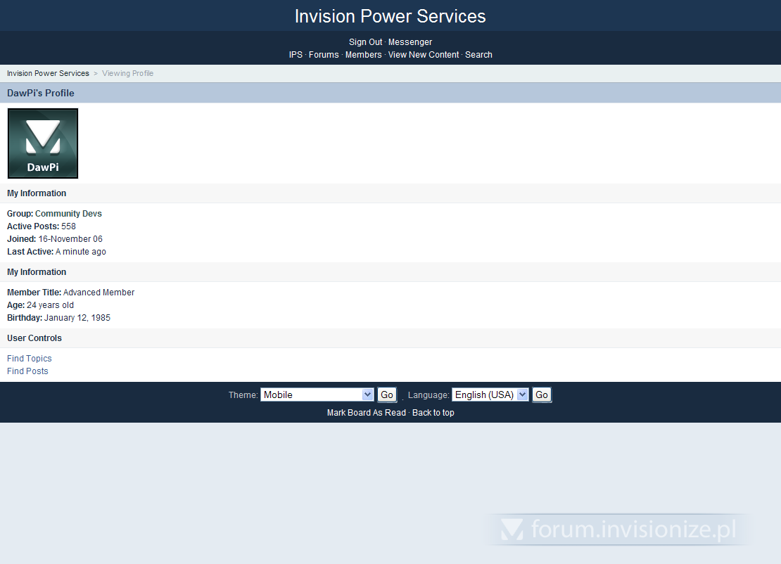Viewport: 781px width, 564px height.
Task: Click Invision Power Services breadcrumb link
Action: pos(48,73)
